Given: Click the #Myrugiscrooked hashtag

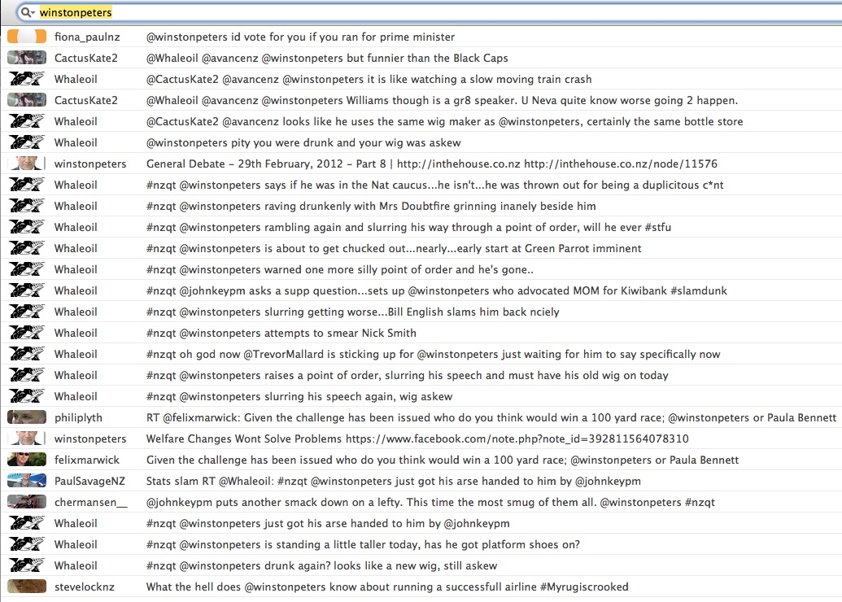Looking at the screenshot, I should pyautogui.click(x=584, y=587).
